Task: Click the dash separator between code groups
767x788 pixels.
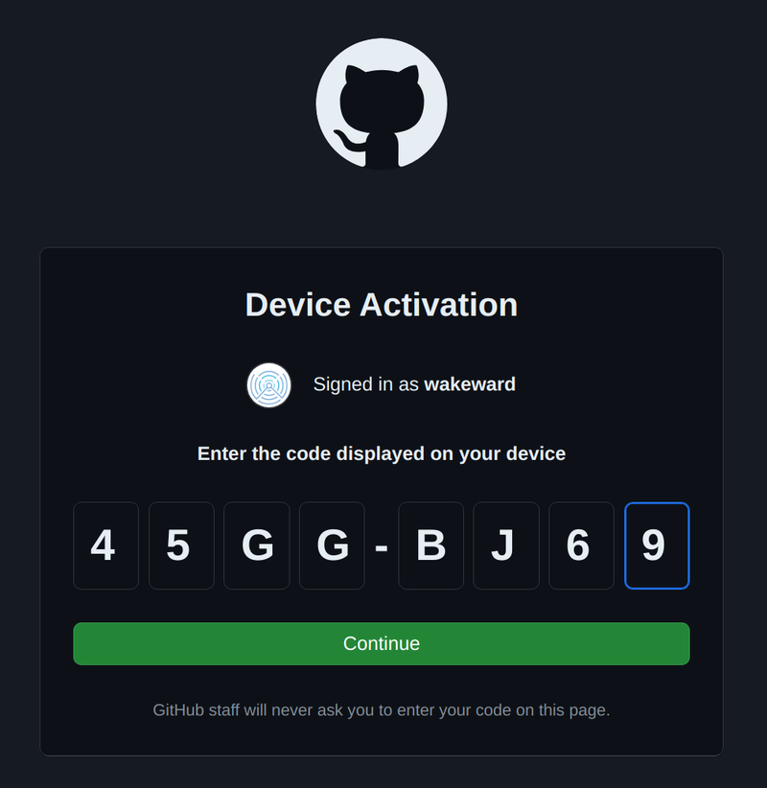Action: pos(382,547)
